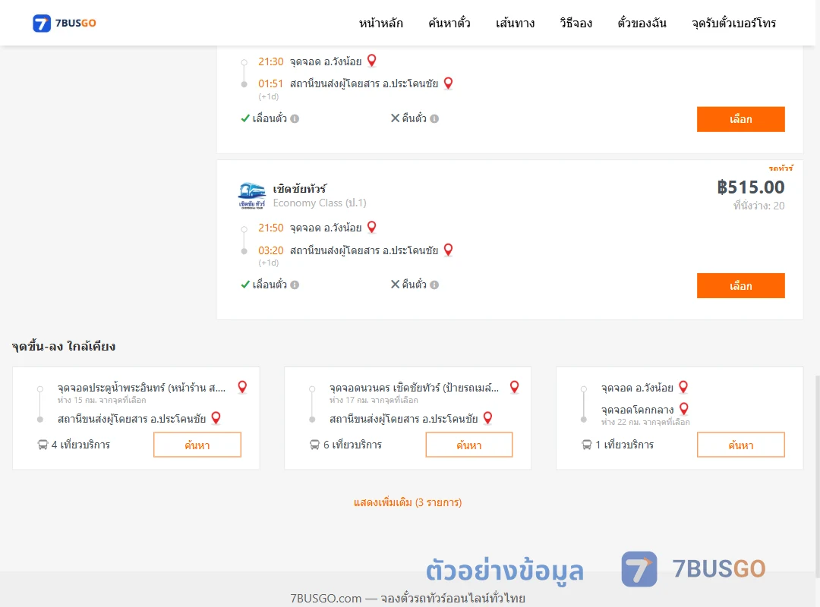The width and height of the screenshot is (820, 607).
Task: Click map pin beside จุดจอดโคกกลาง
Action: coord(683,409)
